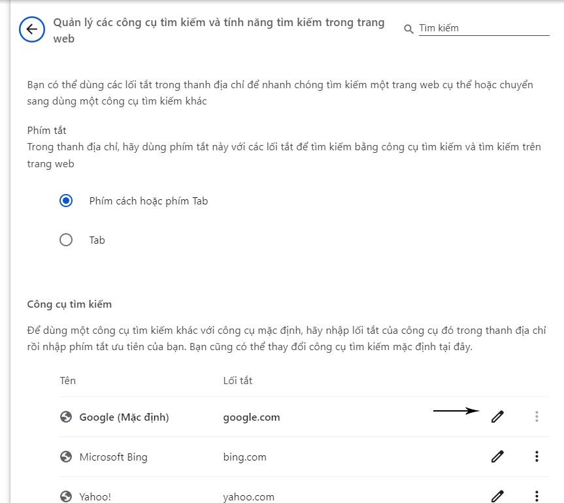The width and height of the screenshot is (564, 503).
Task: Click the globe icon next to Microsoft Bing
Action: [66, 457]
